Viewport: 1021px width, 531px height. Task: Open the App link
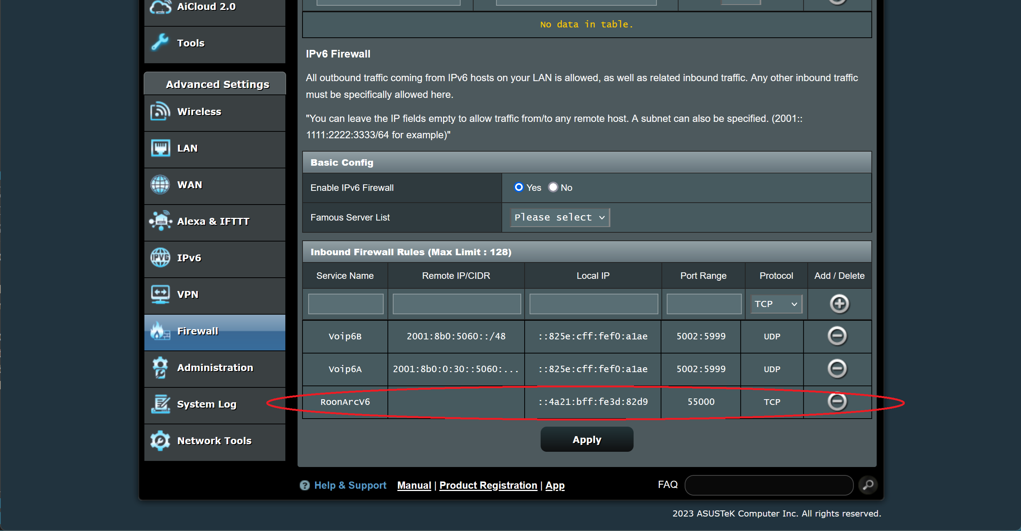click(x=554, y=485)
